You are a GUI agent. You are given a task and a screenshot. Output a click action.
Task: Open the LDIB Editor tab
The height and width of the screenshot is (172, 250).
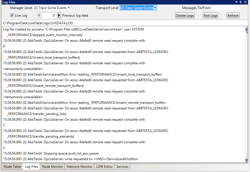click(x=104, y=167)
